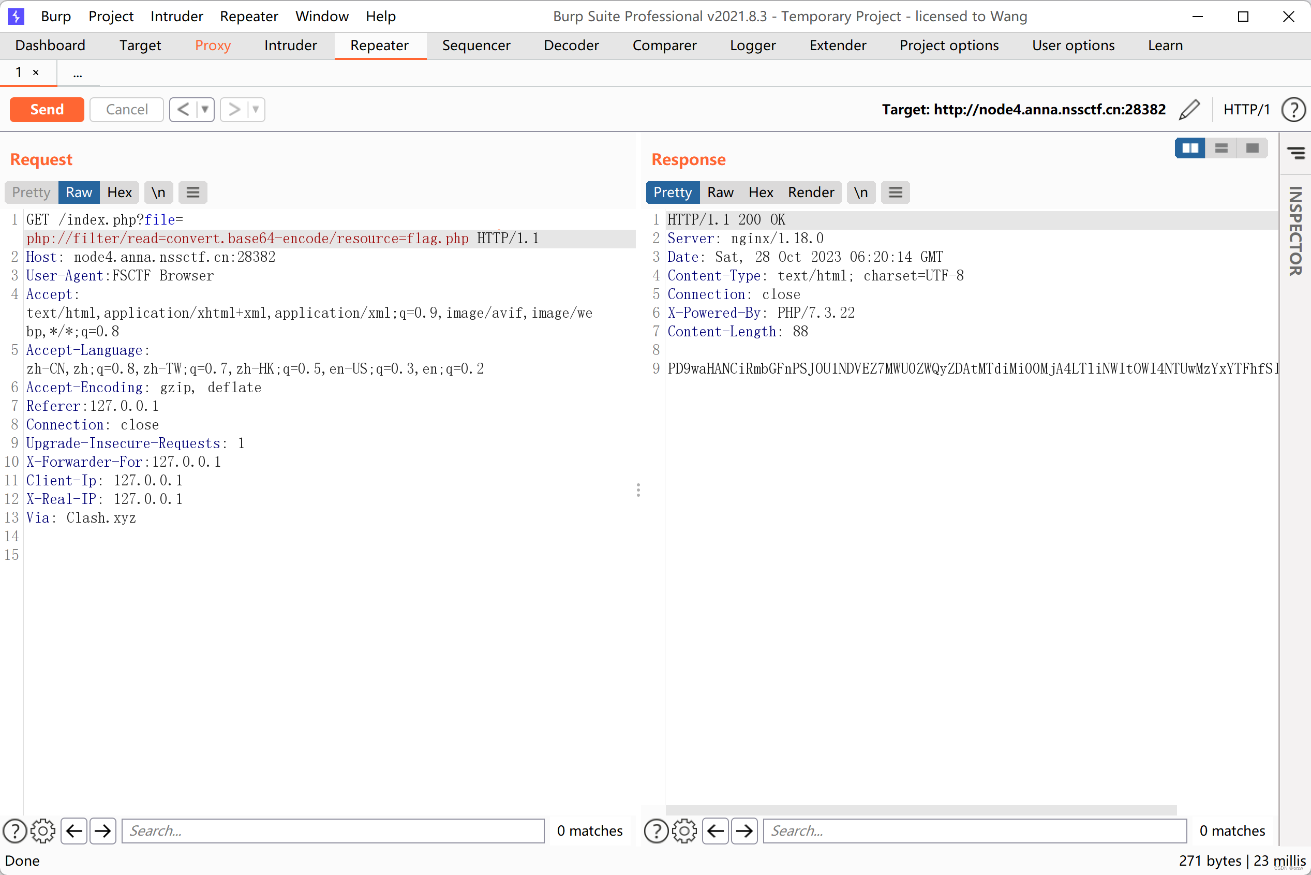This screenshot has width=1311, height=875.
Task: Select the side-by-side Request/Response layout icon
Action: click(1190, 148)
